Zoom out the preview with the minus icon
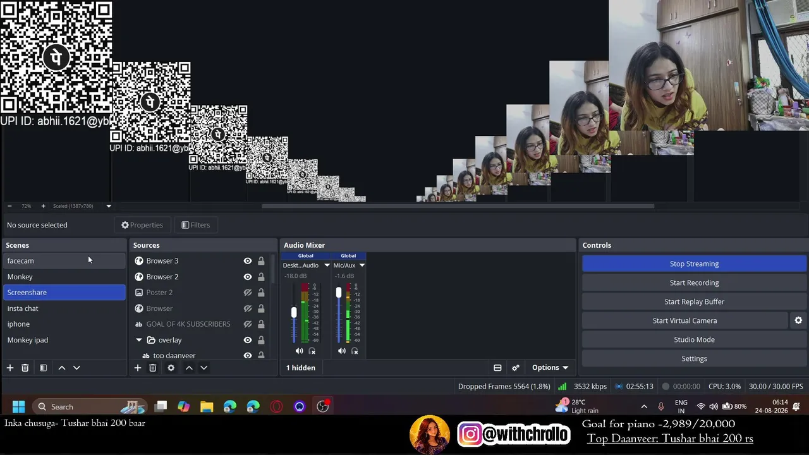The width and height of the screenshot is (809, 455). pos(9,206)
